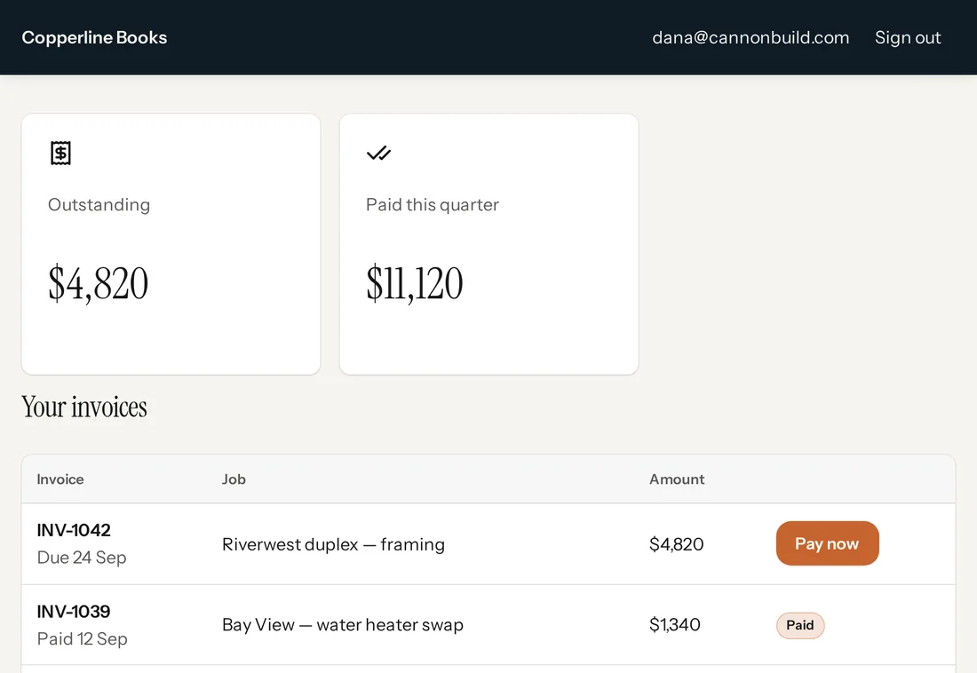This screenshot has width=977, height=673.
Task: Click Riverwest duplex — framing job
Action: pos(333,544)
